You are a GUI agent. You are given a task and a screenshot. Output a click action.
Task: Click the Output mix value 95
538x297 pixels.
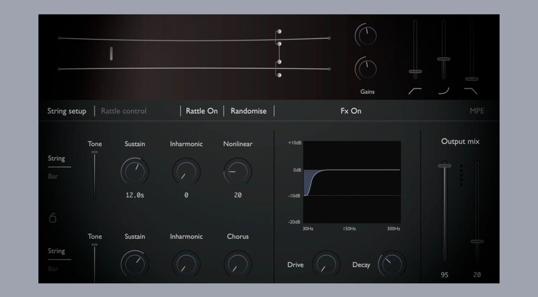[x=444, y=275]
